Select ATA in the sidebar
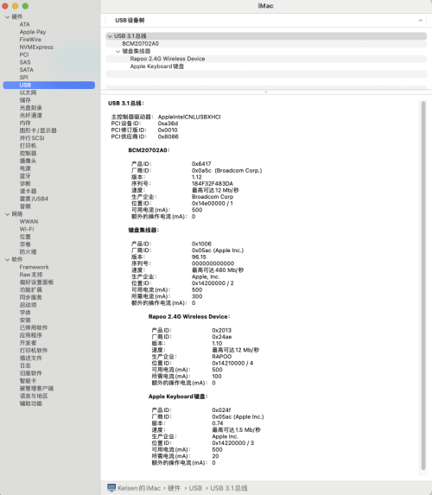The height and width of the screenshot is (495, 432). tap(25, 25)
